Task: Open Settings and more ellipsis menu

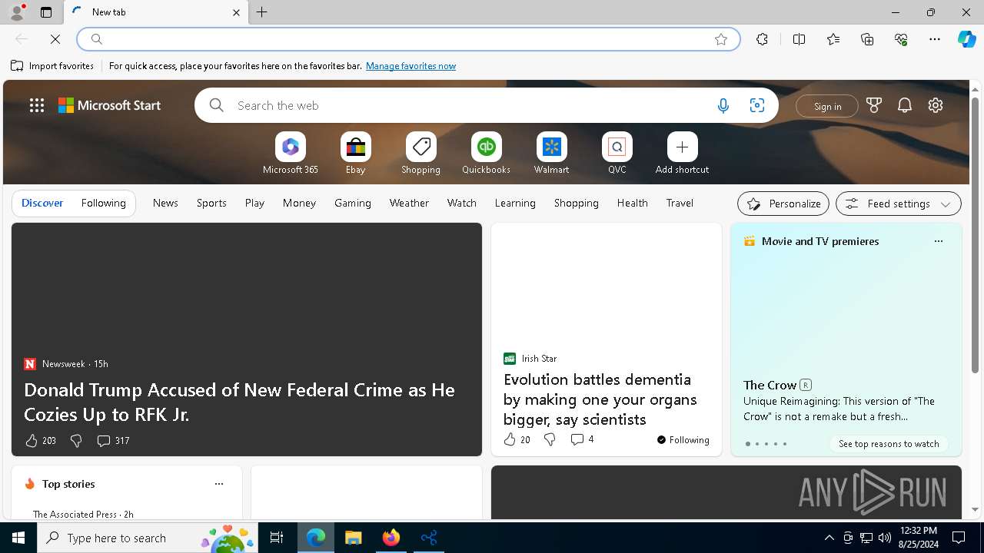Action: (x=935, y=39)
